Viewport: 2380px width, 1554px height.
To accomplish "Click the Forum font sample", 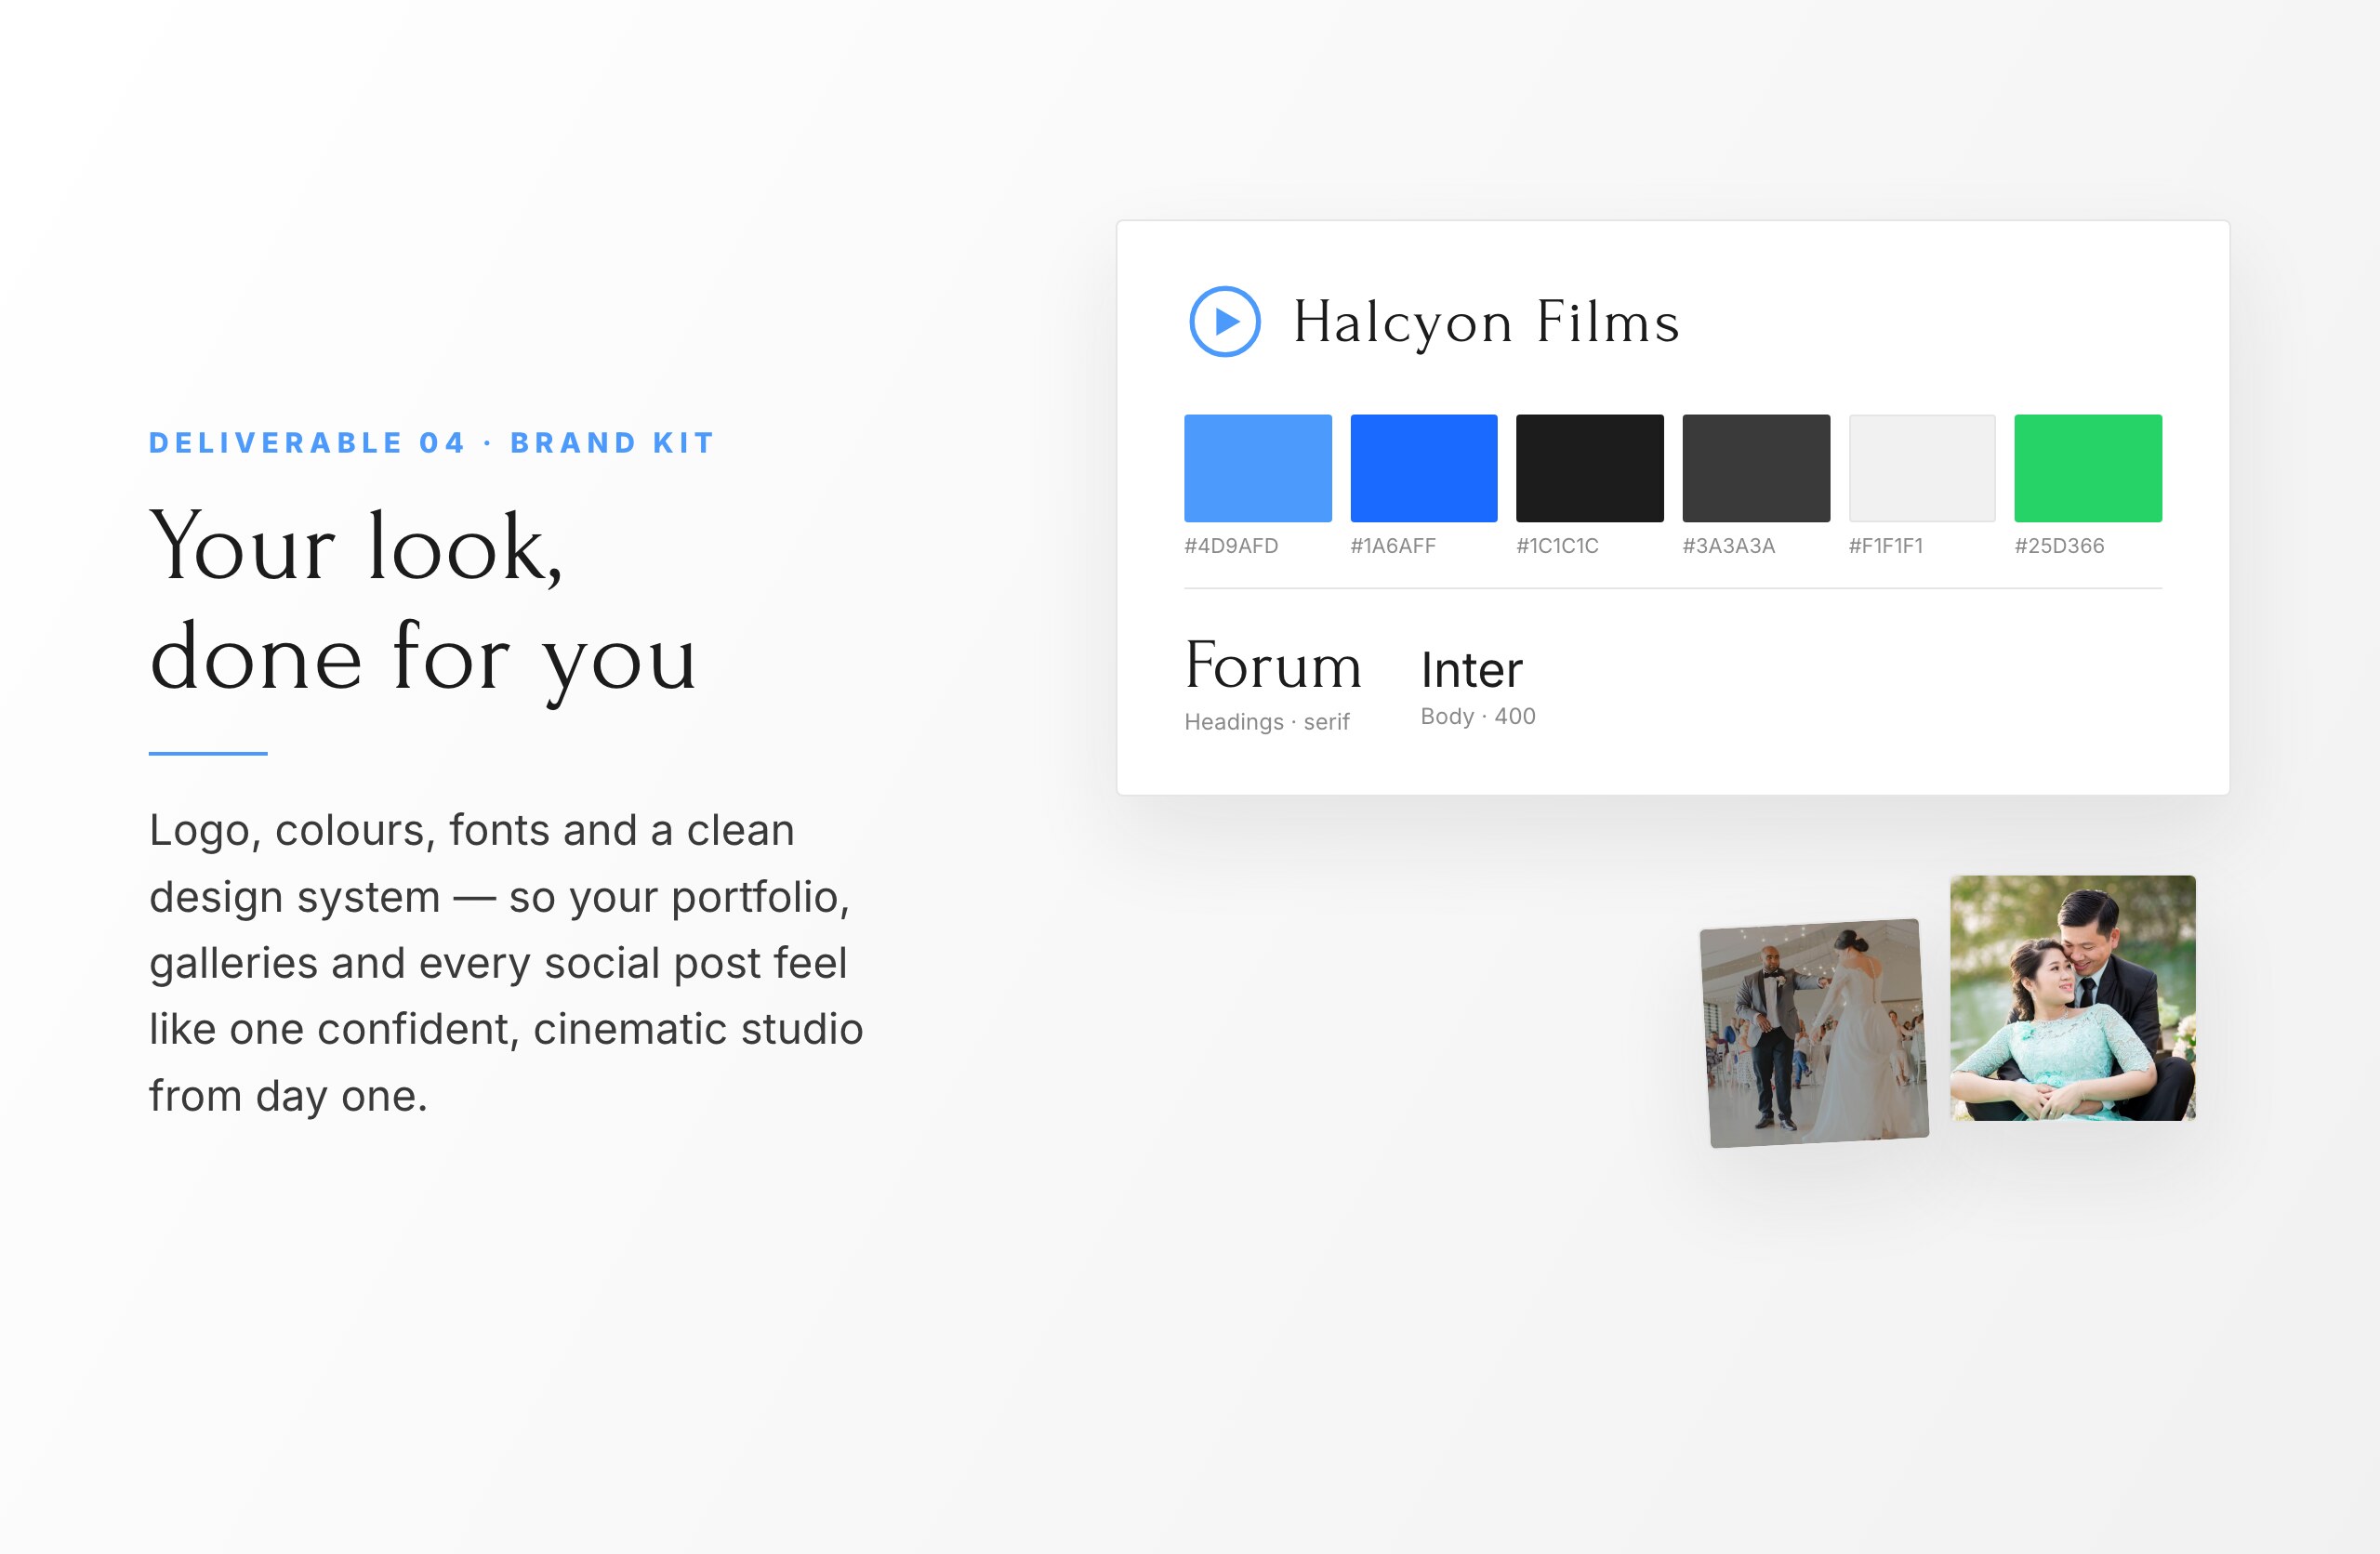I will click(x=1273, y=665).
